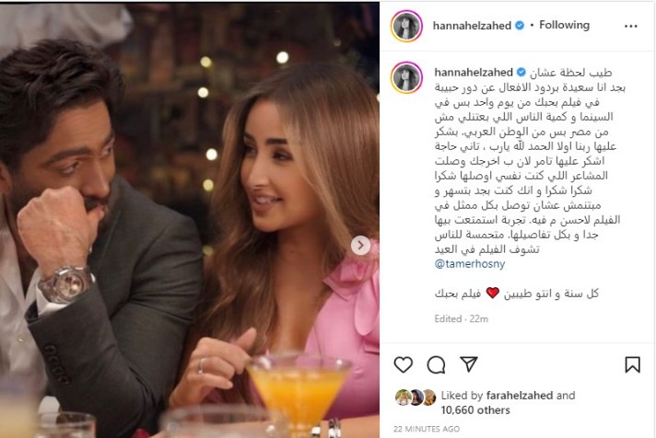Viewport: 656px width, 438px height.
Task: Click the verified badge in header
Action: click(520, 26)
